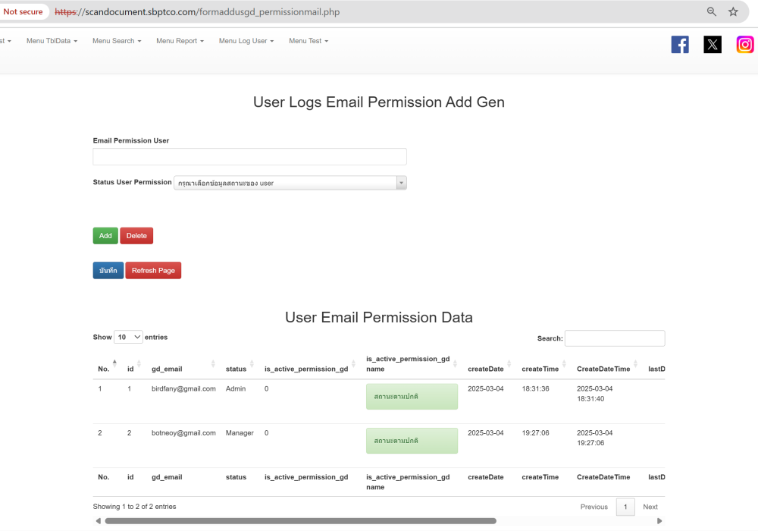Click the Refresh Page button
Screen dimensions: 758x531
(153, 271)
